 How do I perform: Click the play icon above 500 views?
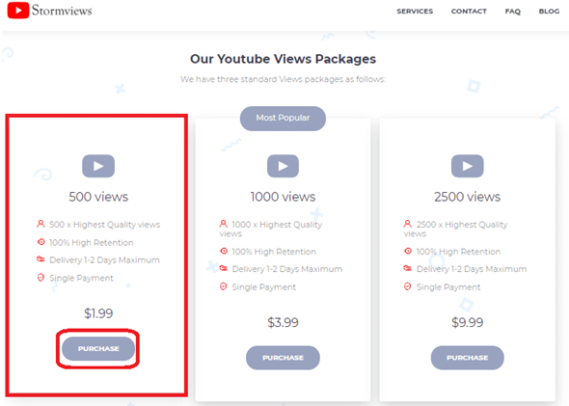coord(98,166)
